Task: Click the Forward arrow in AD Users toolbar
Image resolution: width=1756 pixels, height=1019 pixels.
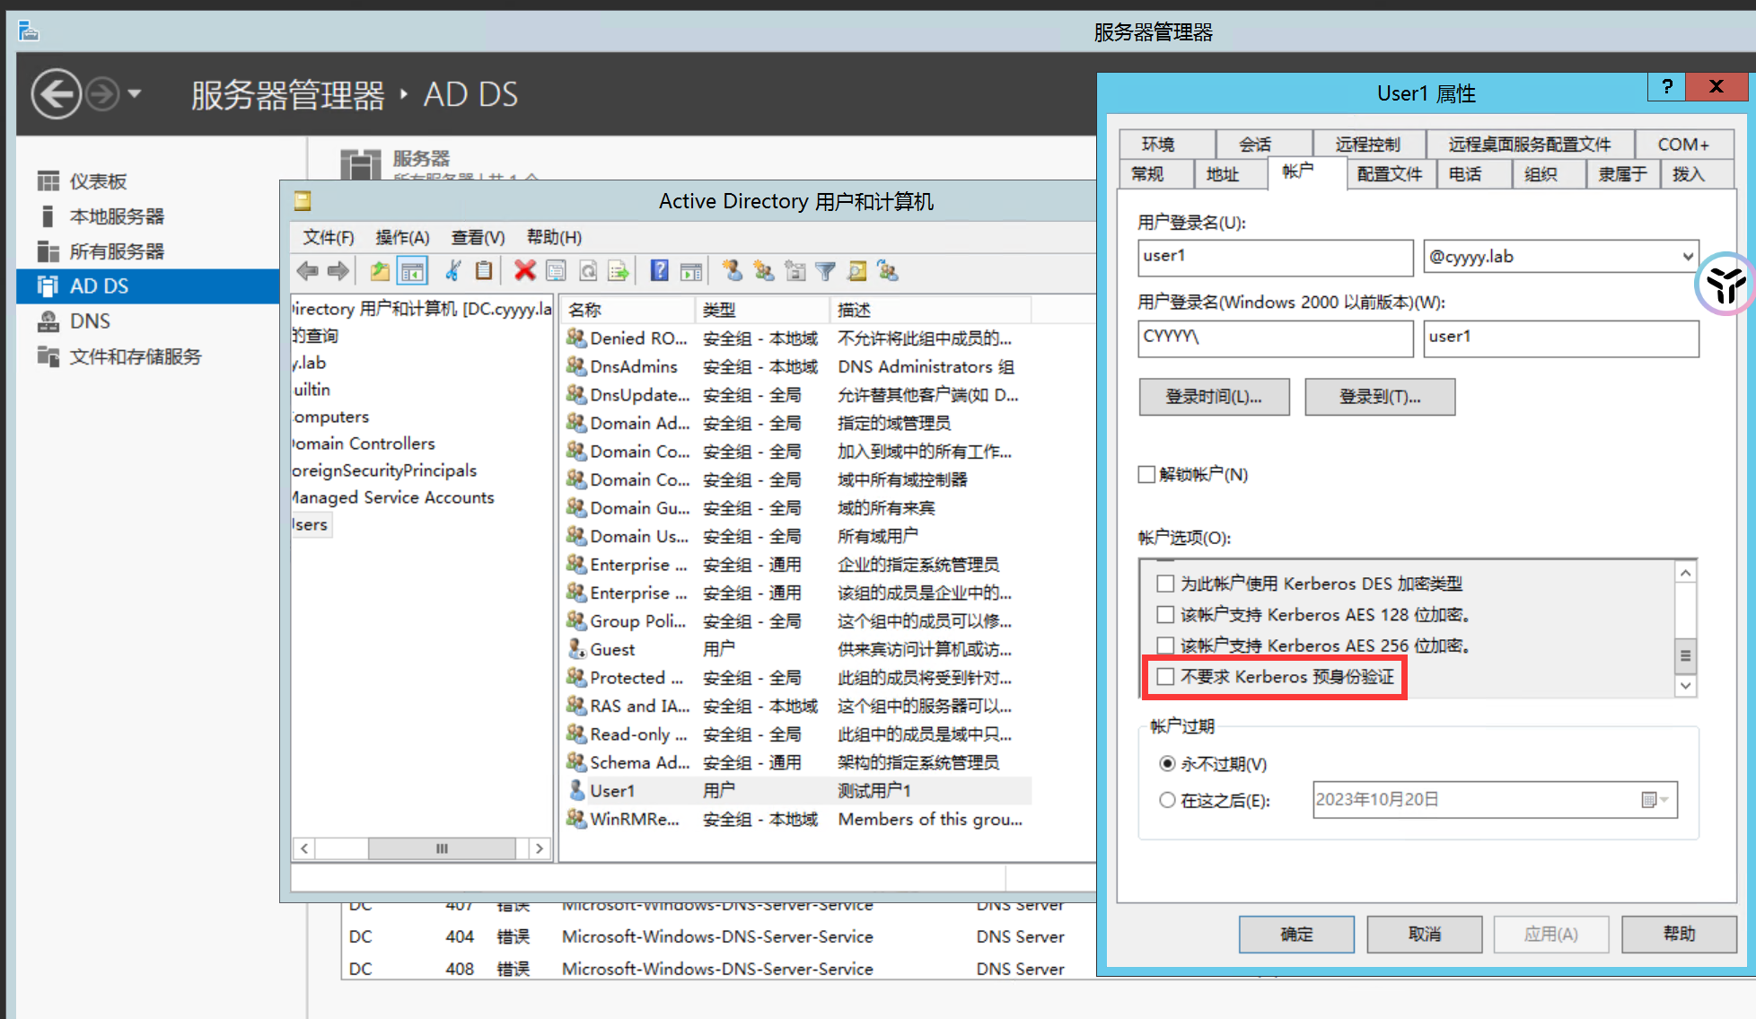Action: click(338, 271)
